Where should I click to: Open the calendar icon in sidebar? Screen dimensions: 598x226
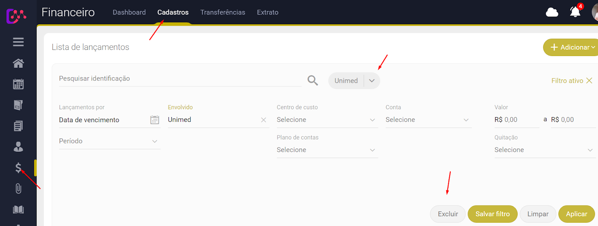18,84
